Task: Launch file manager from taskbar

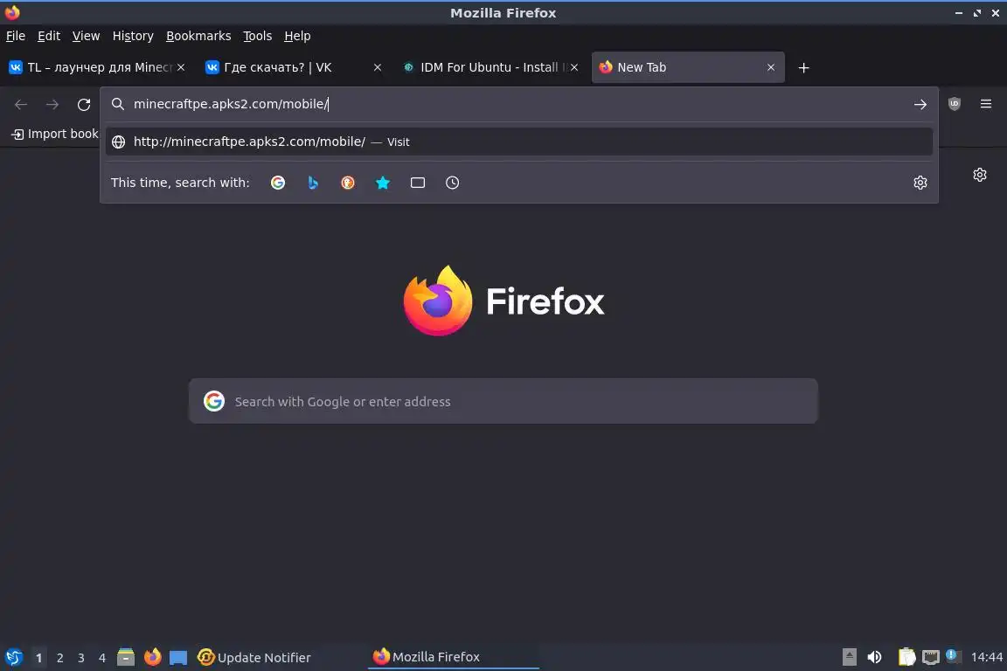Action: pos(126,658)
